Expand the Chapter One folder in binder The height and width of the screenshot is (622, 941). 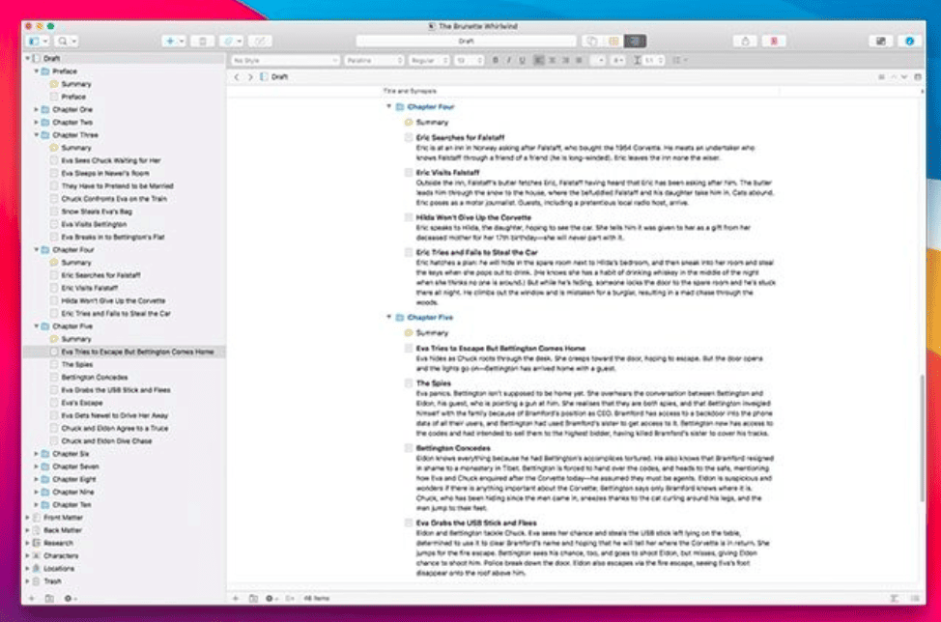[x=36, y=109]
